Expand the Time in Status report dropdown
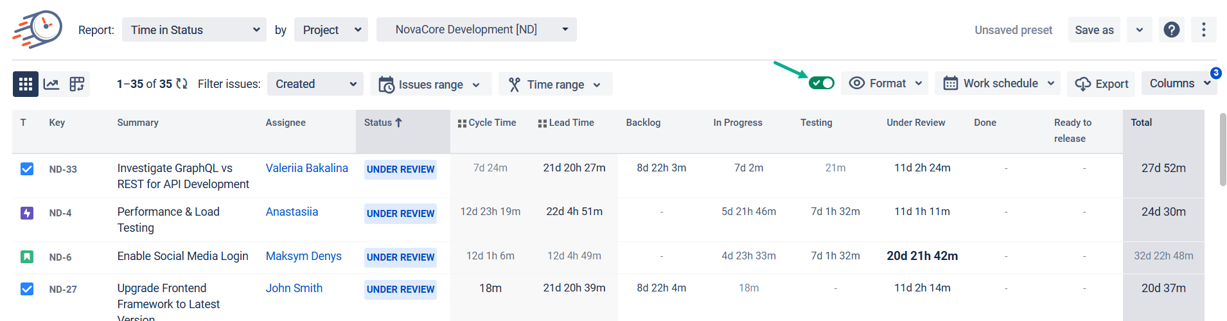 click(x=194, y=30)
